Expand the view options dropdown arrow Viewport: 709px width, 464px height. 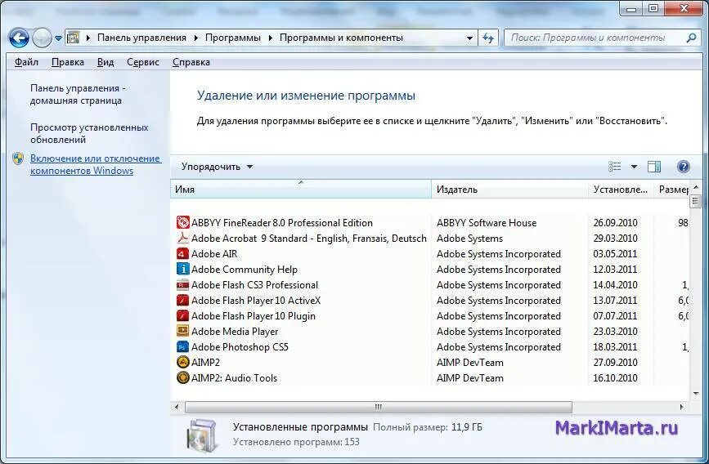tap(634, 167)
